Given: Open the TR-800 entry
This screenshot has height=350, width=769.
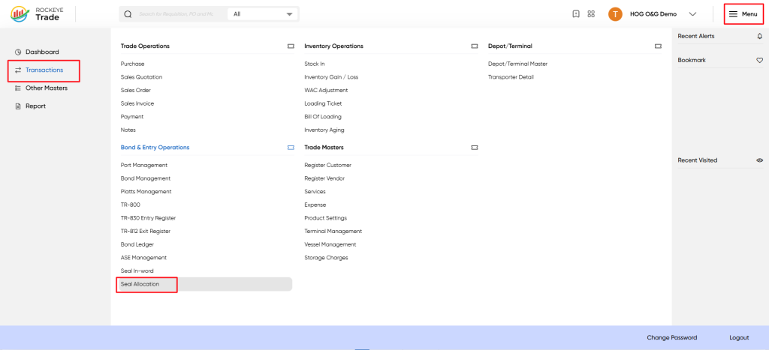Looking at the screenshot, I should click(x=131, y=205).
